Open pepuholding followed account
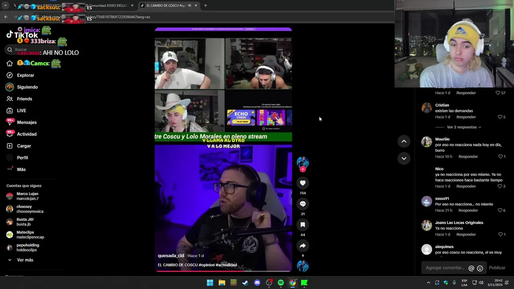 tap(28, 248)
